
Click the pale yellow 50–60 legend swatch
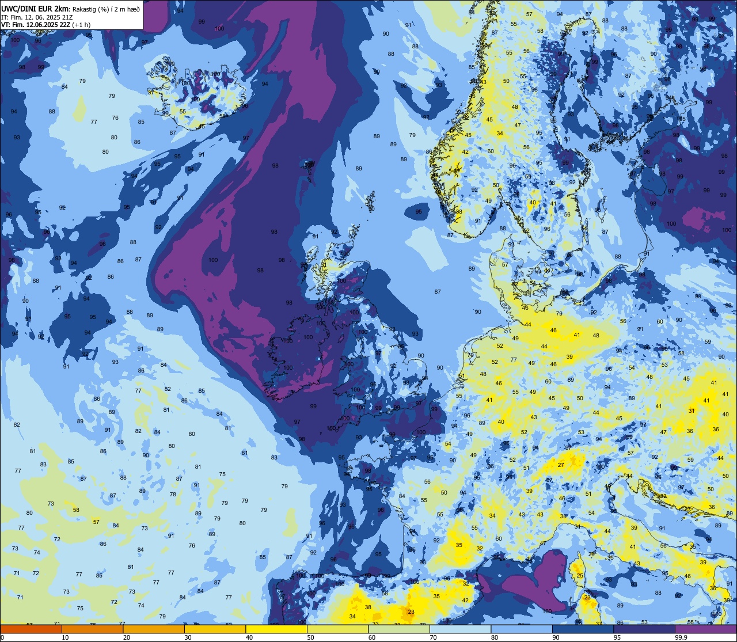[x=337, y=629]
